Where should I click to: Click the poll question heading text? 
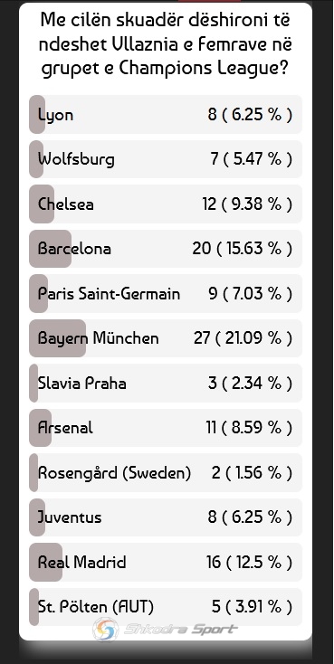(x=166, y=44)
